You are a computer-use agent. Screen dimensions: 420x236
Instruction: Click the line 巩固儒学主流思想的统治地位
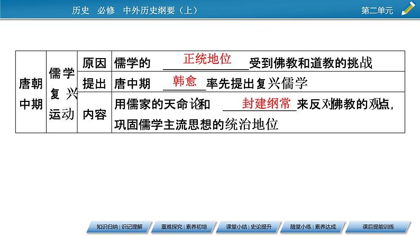(196, 125)
